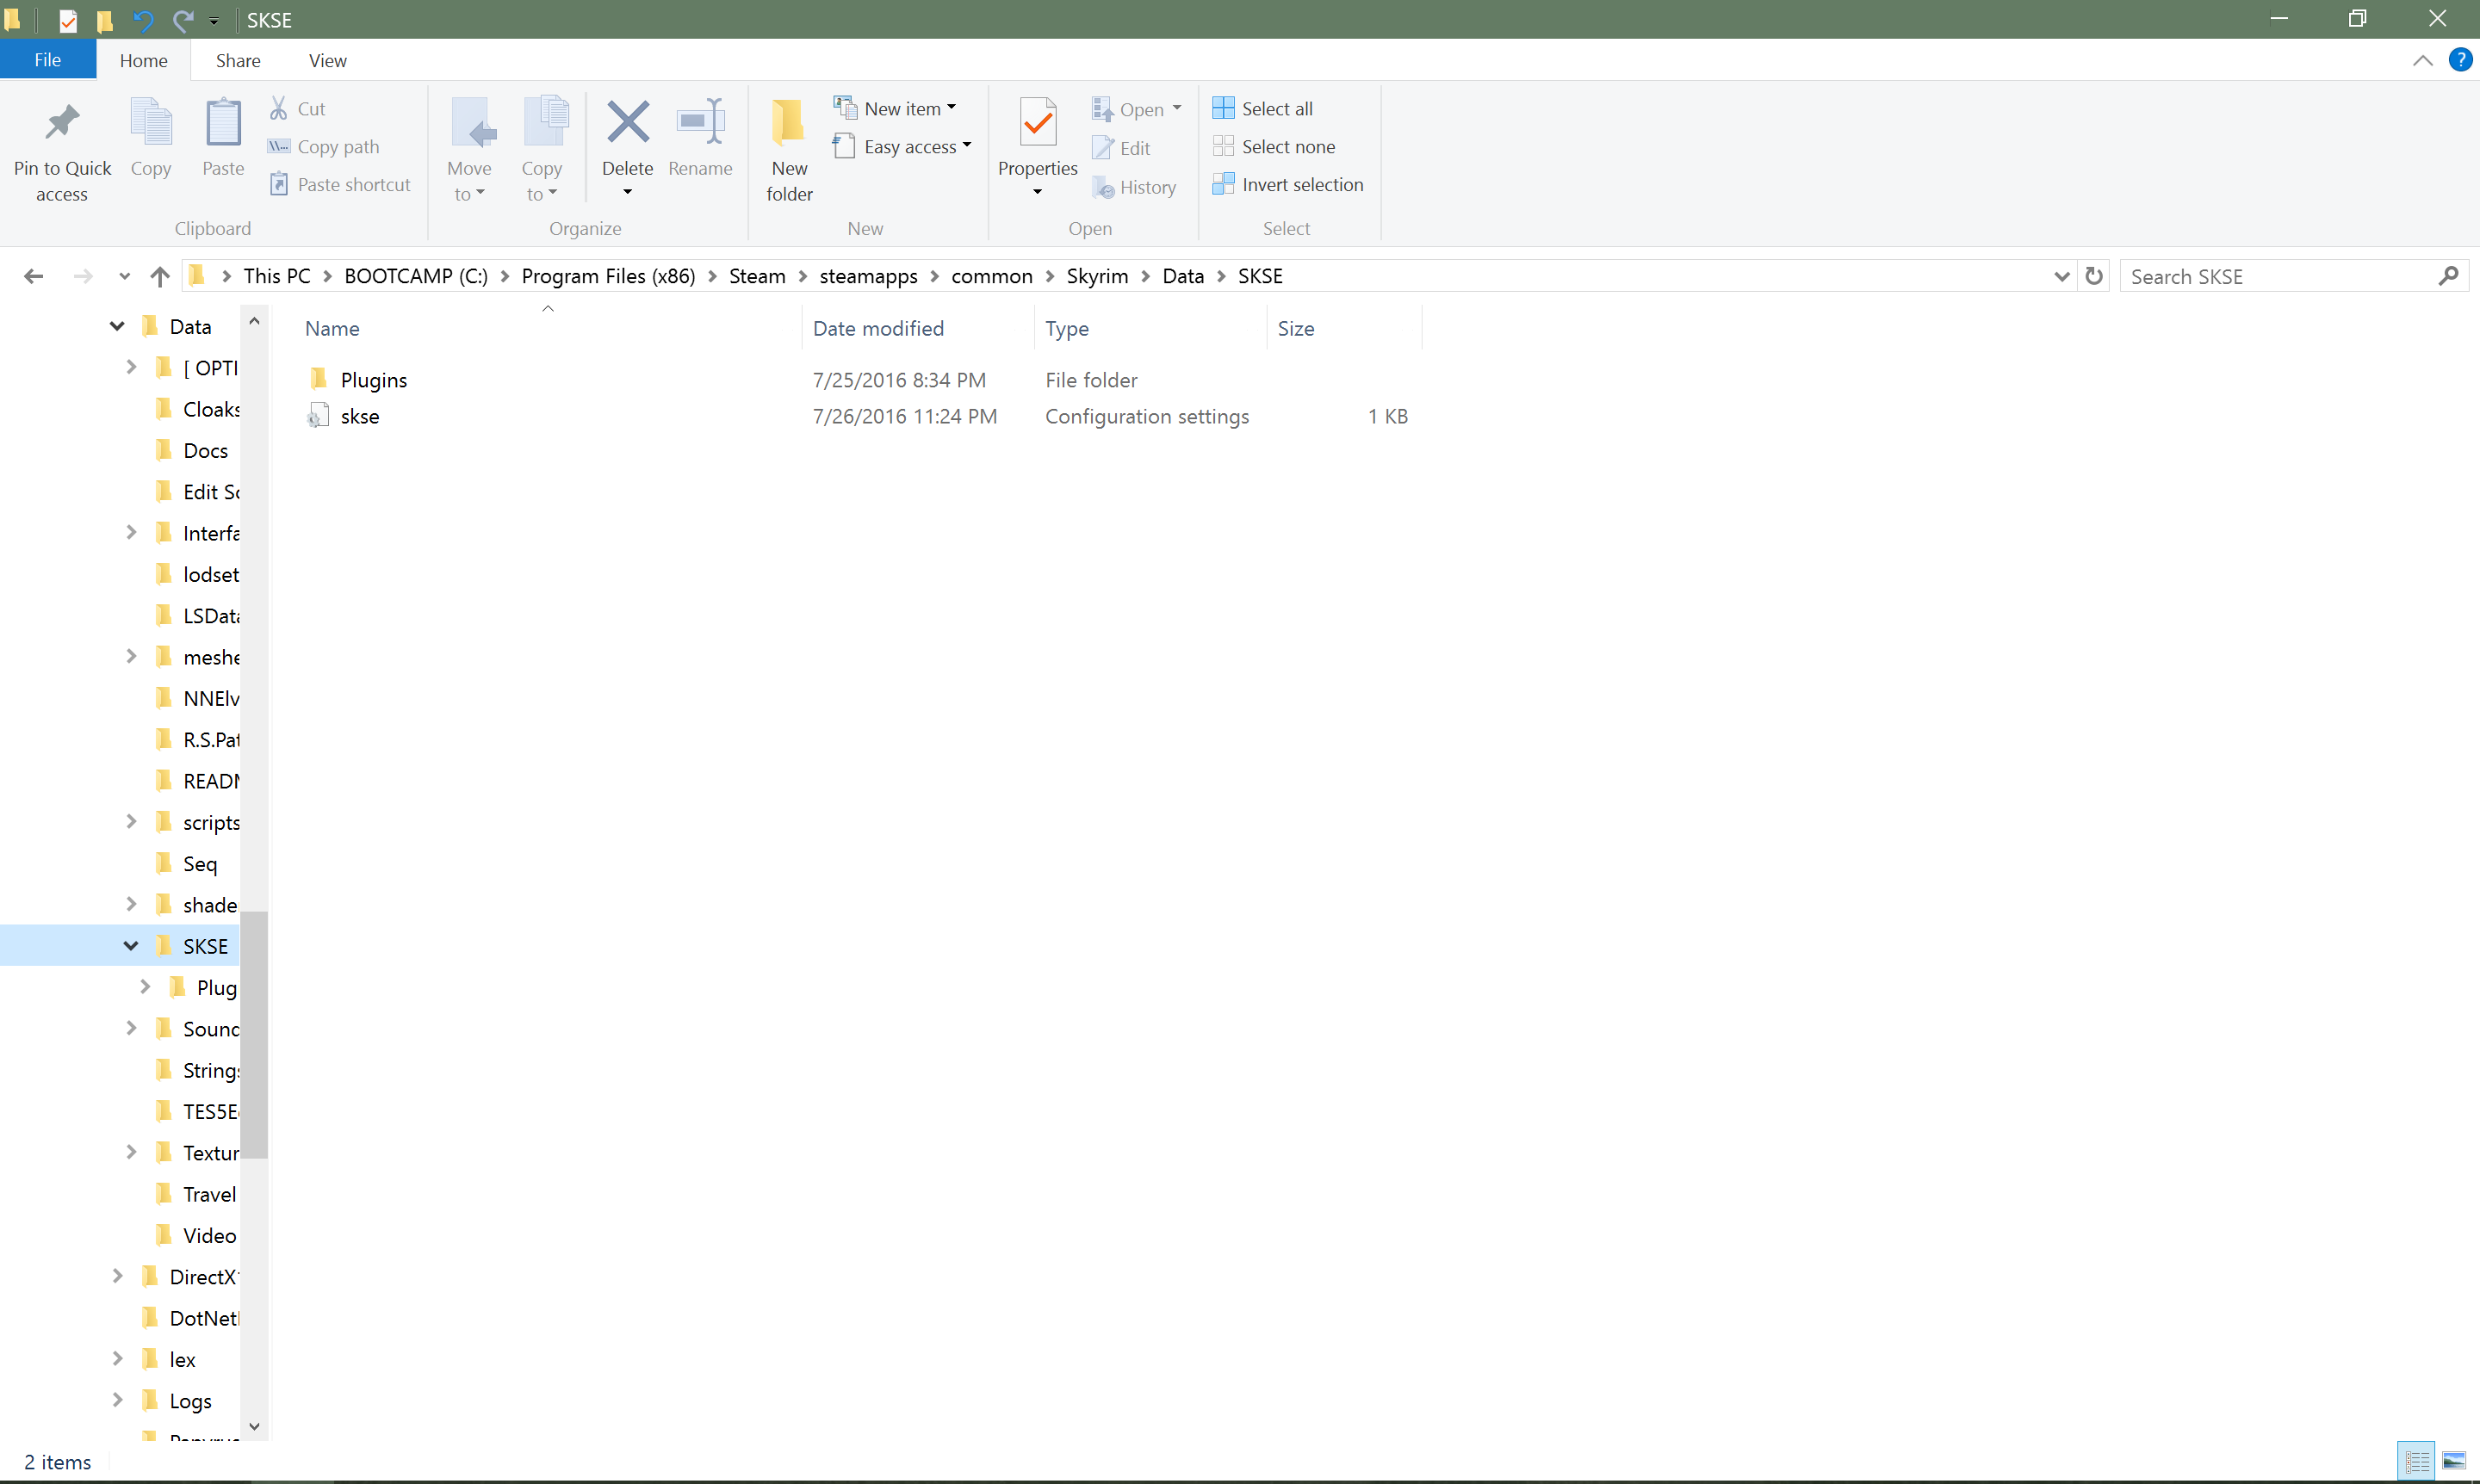Click the Open ribbon button

1137,109
